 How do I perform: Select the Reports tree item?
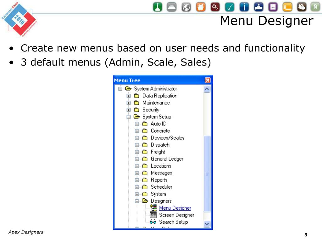click(159, 180)
